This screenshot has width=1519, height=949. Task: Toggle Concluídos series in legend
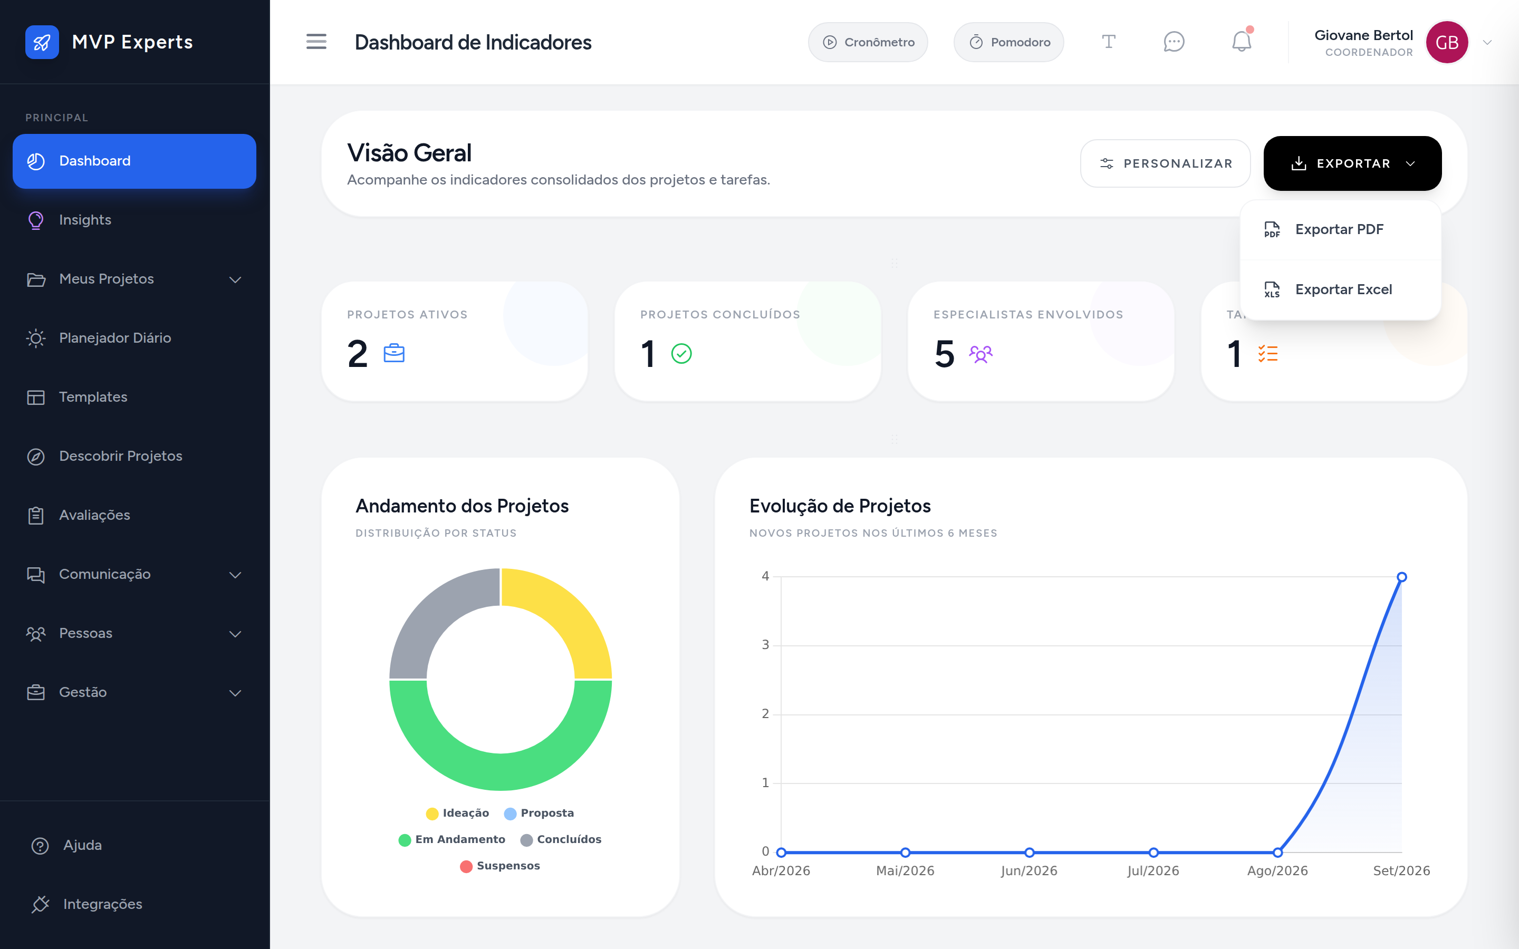[561, 839]
